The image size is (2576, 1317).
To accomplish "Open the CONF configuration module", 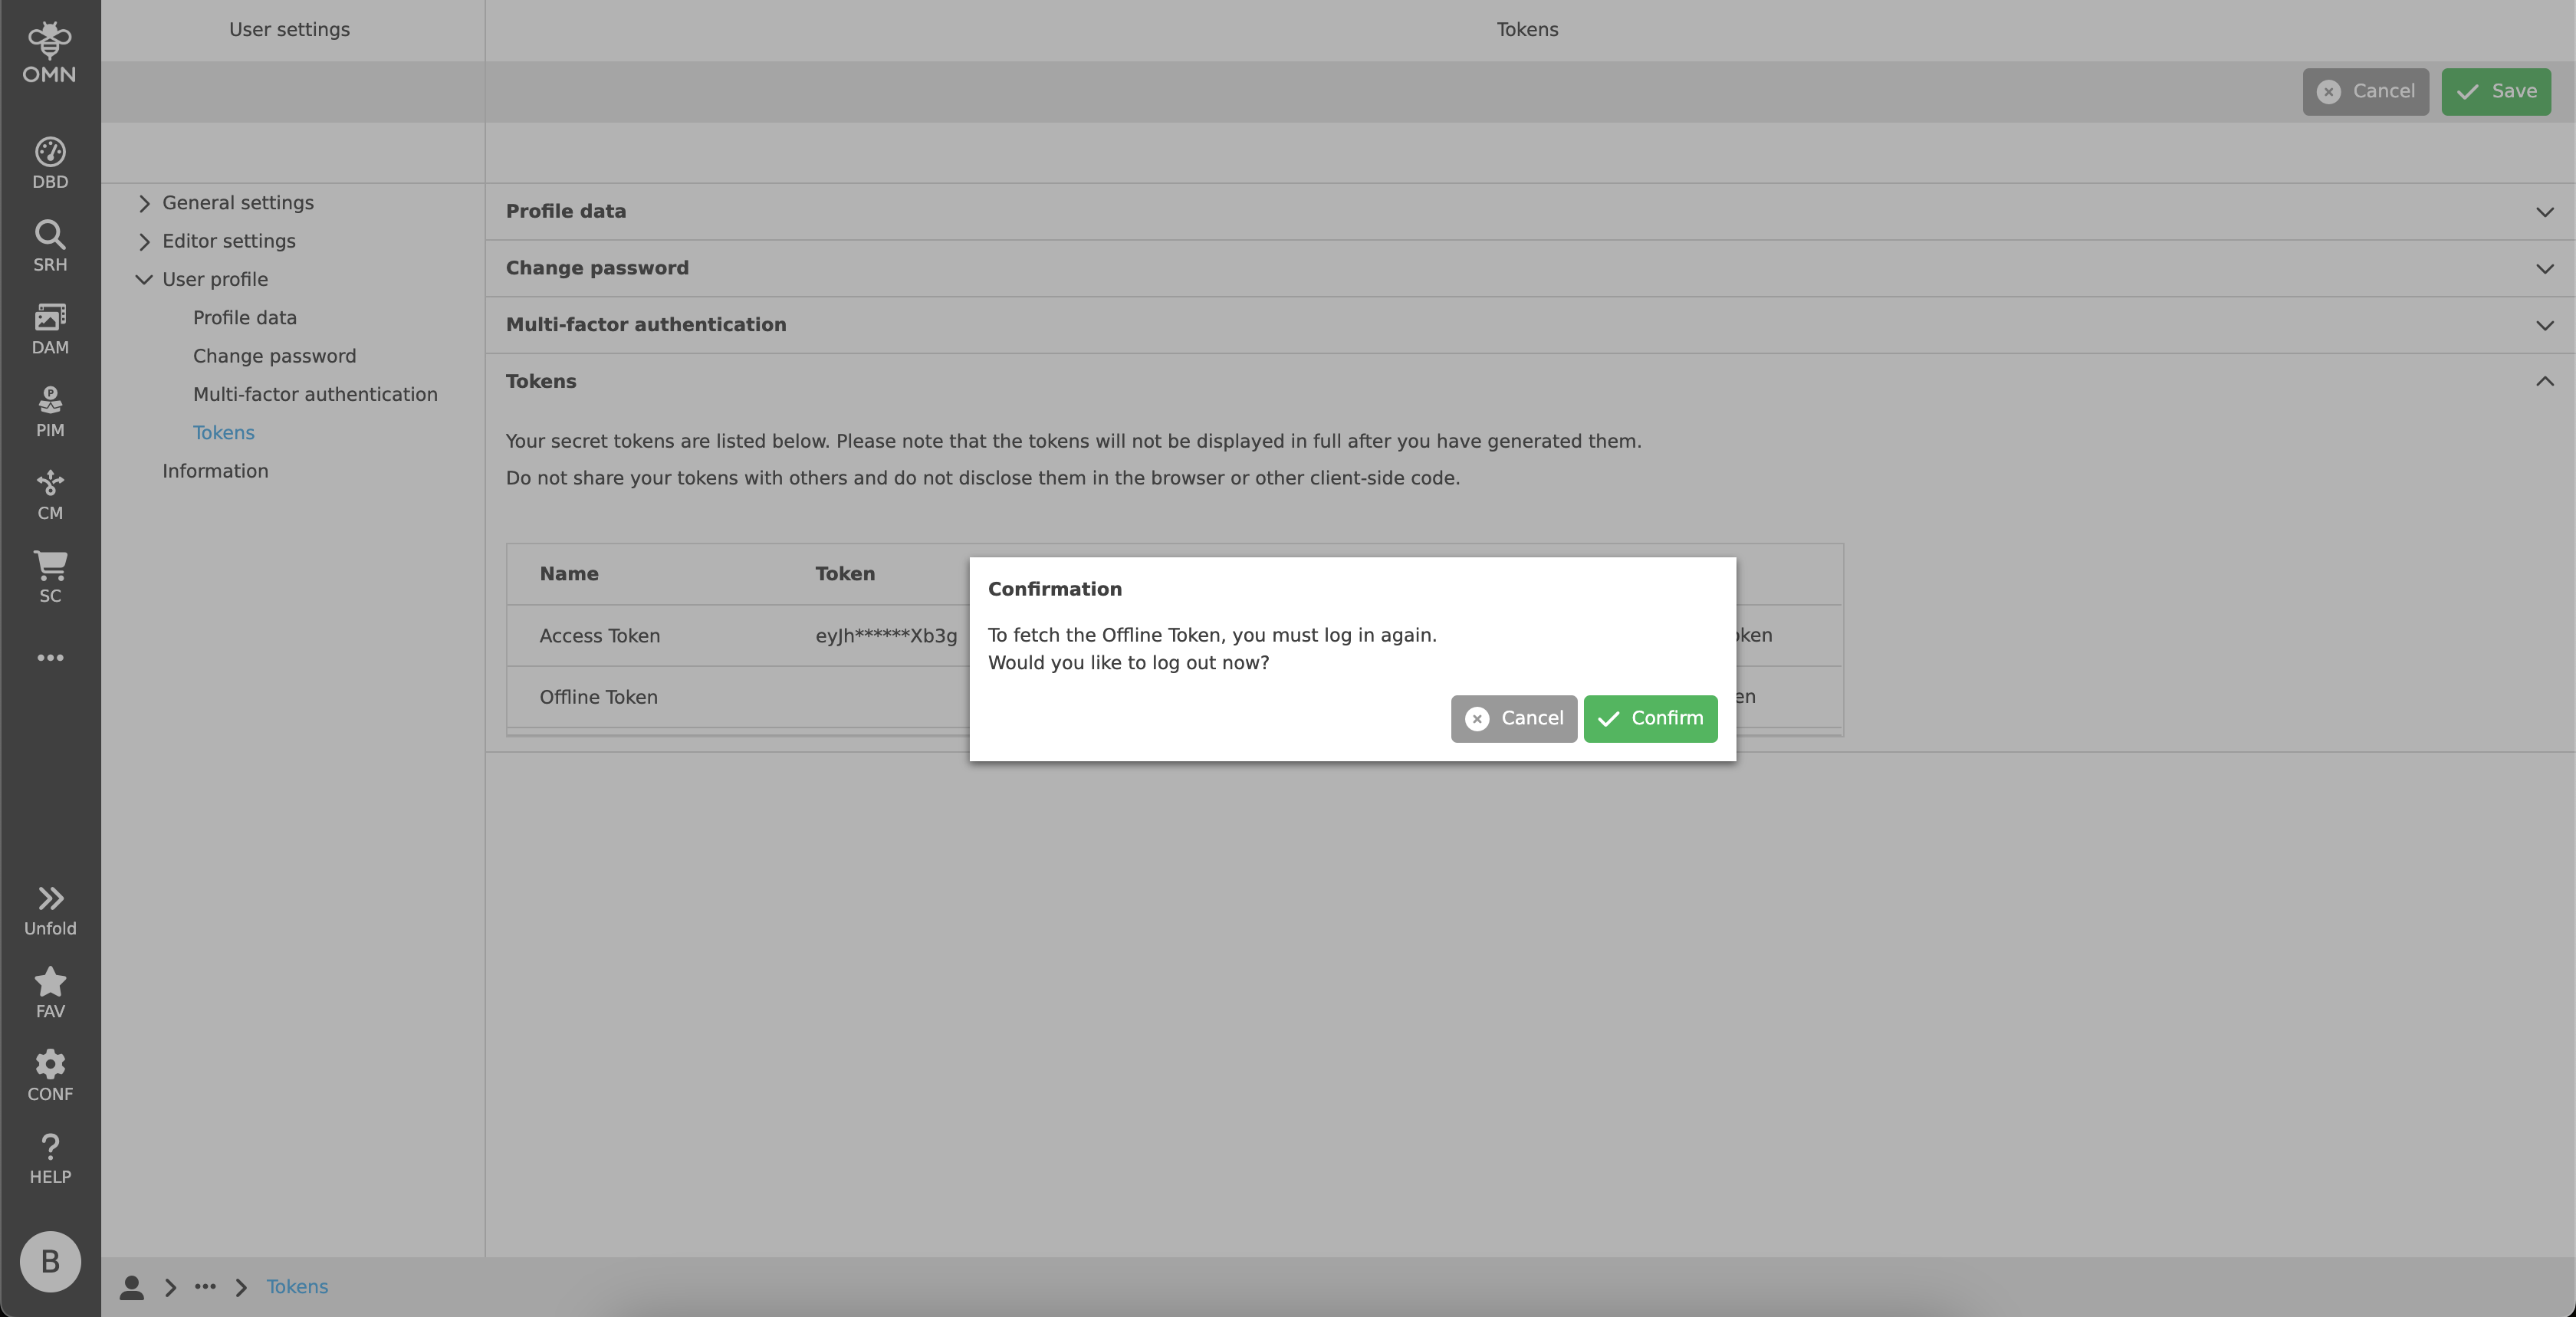I will [x=49, y=1073].
